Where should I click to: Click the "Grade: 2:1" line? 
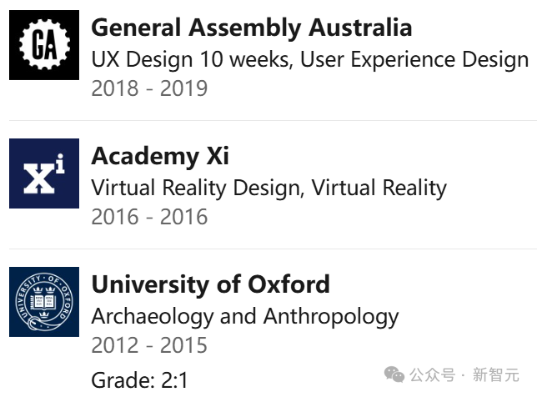[x=140, y=380]
